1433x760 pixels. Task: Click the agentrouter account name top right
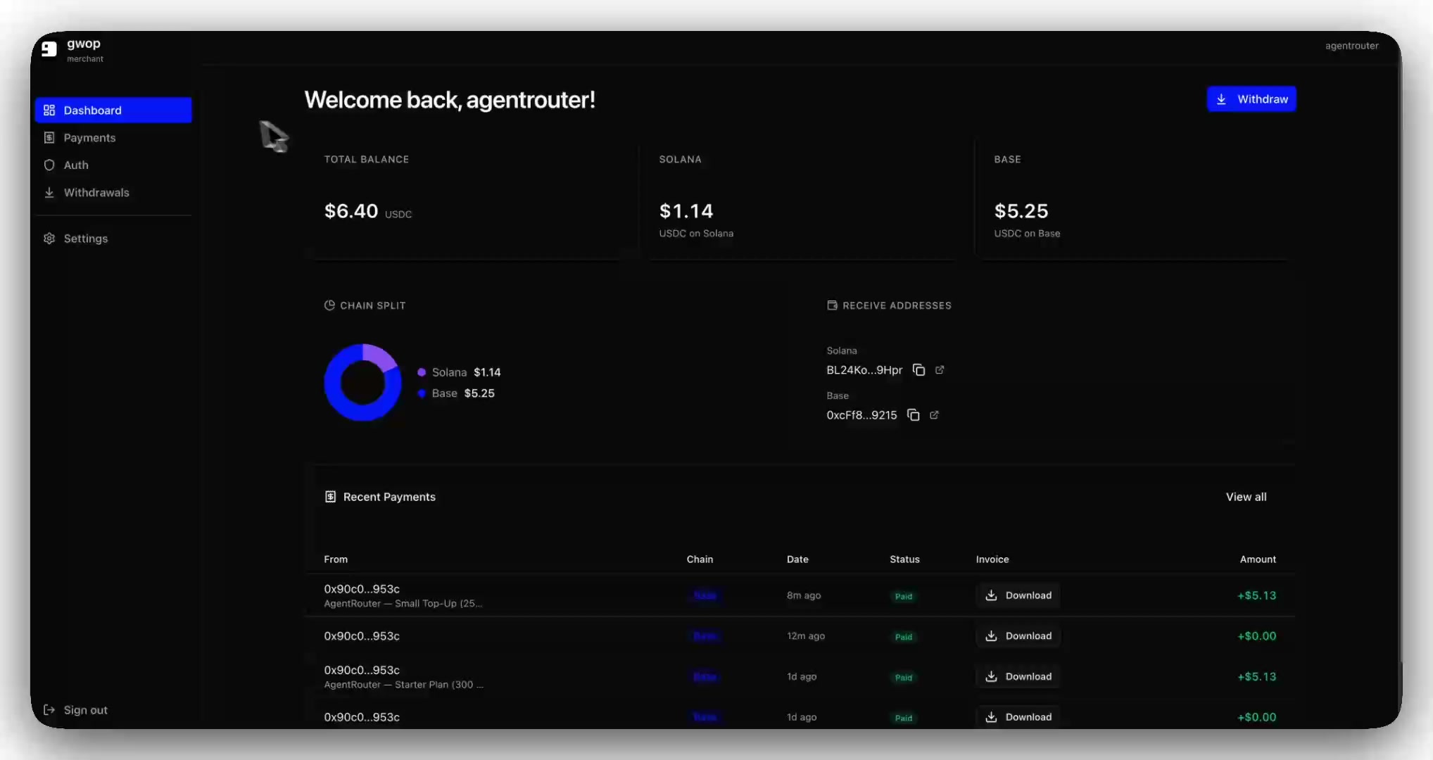click(x=1351, y=45)
